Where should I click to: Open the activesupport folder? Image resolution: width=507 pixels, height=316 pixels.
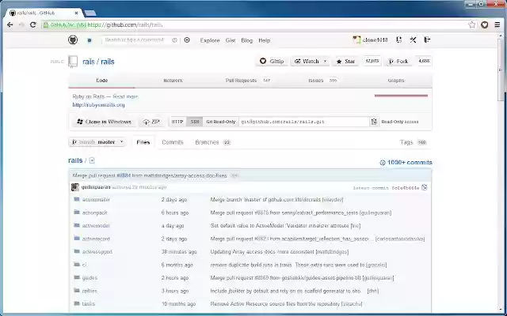97,251
